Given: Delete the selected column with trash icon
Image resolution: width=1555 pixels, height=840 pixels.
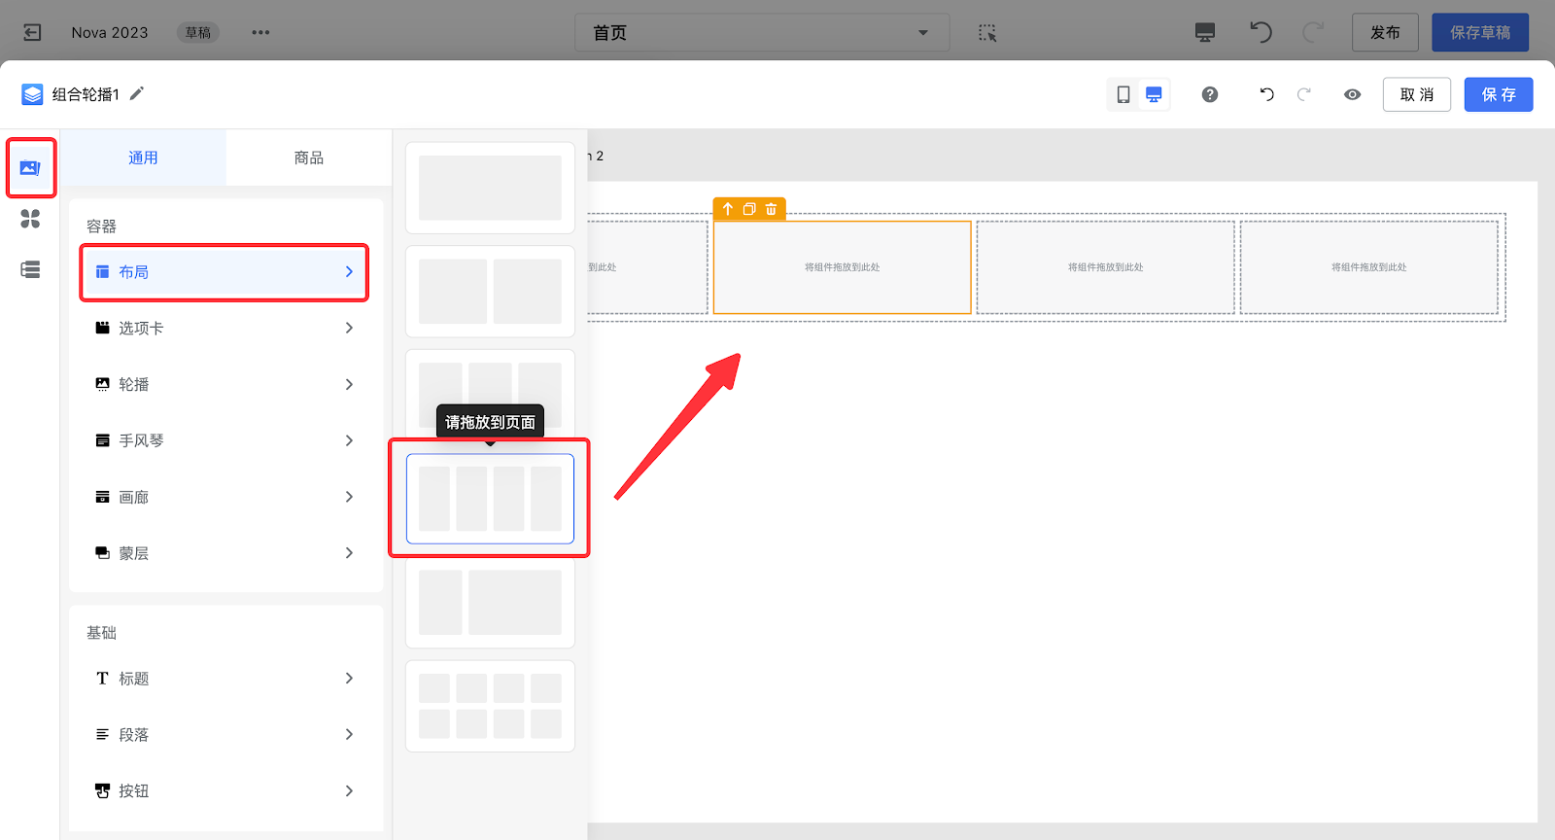Looking at the screenshot, I should [771, 209].
